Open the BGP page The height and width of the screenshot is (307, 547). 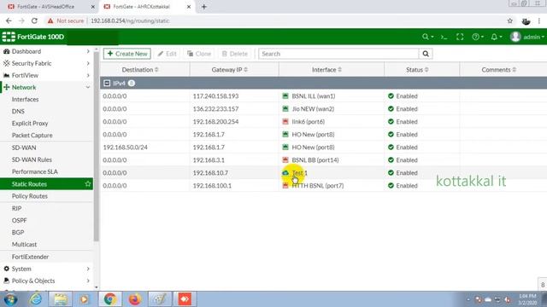pyautogui.click(x=18, y=232)
